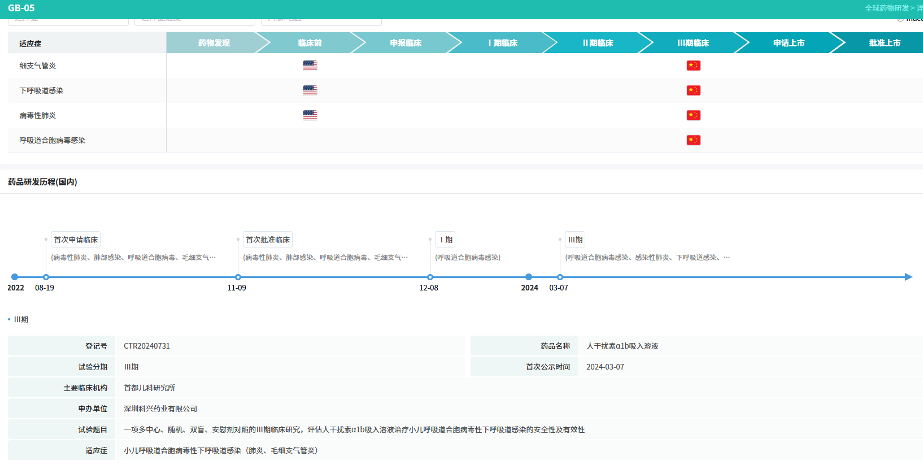Click the III期 milestone label on timeline
Image resolution: width=923 pixels, height=469 pixels.
pyautogui.click(x=575, y=240)
